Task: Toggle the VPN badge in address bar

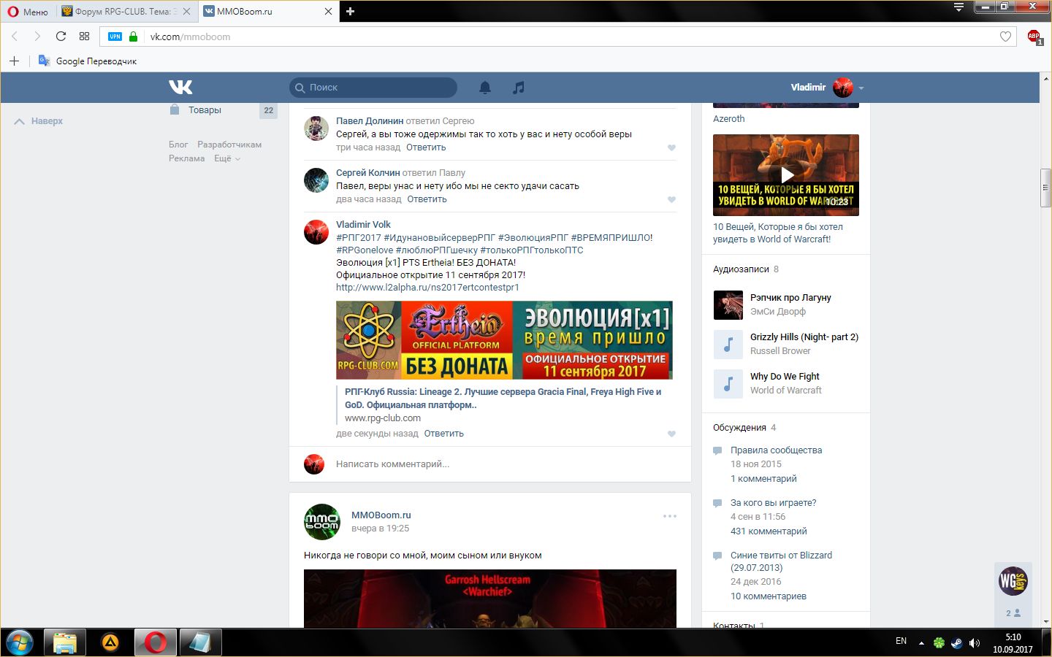Action: (115, 36)
